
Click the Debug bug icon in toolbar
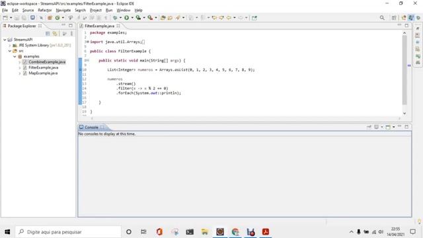[115, 18]
